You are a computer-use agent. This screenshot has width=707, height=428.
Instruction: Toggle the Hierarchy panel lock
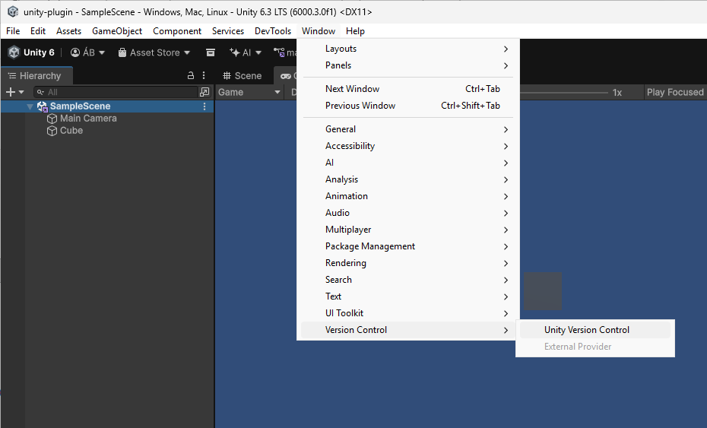[191, 76]
